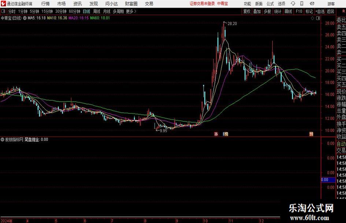Select the 30分钟 period
This screenshot has height=223, width=346.
(61, 11)
